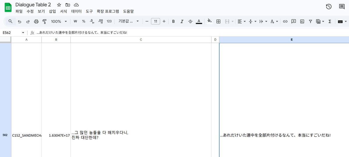Open the 확장 프로그램 menu
Image resolution: width=349 pixels, height=157 pixels.
108,12
